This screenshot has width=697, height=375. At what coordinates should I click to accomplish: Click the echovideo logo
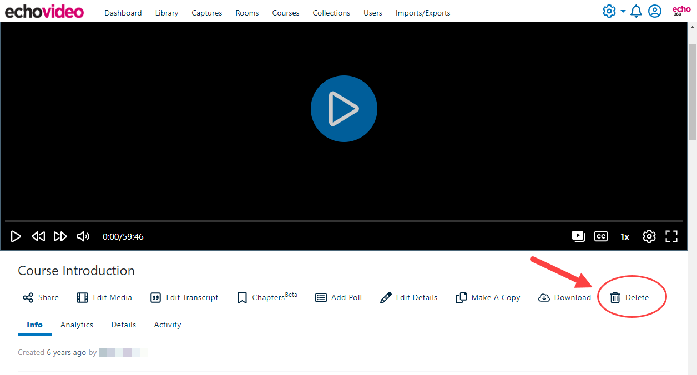44,11
